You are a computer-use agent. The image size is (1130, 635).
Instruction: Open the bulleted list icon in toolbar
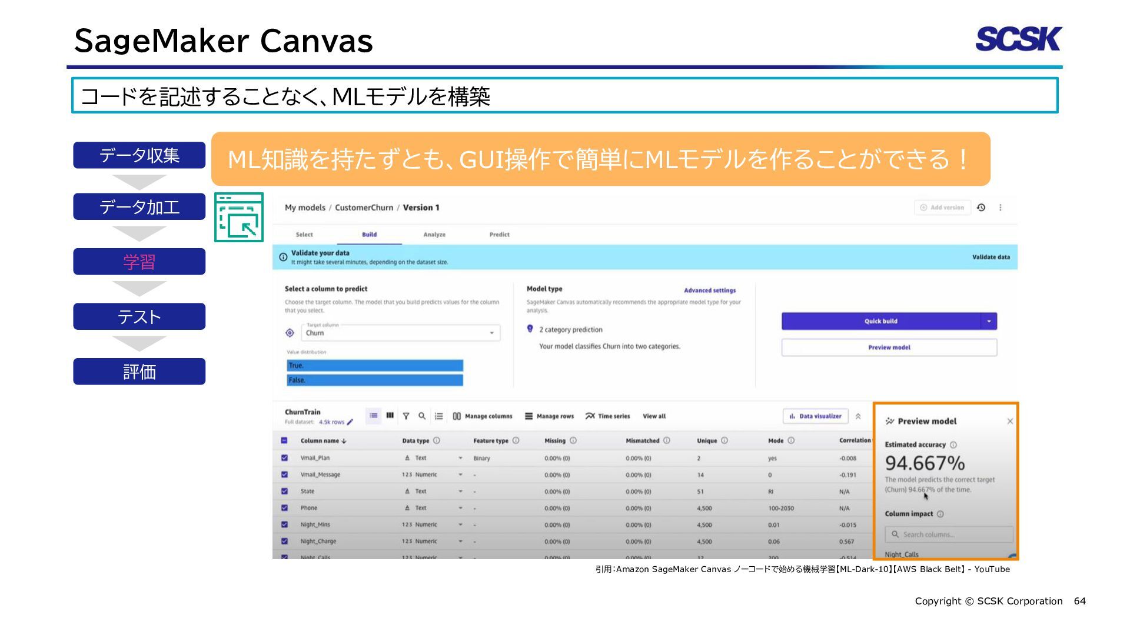point(438,416)
